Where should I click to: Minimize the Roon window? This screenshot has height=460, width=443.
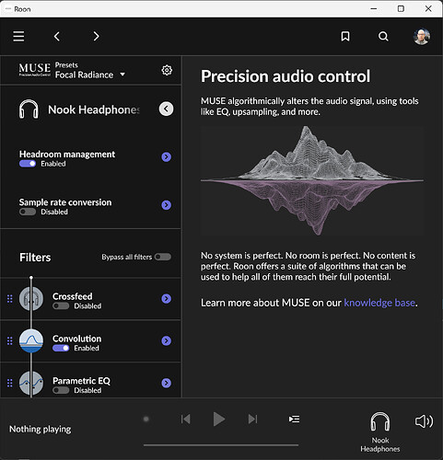pyautogui.click(x=374, y=8)
